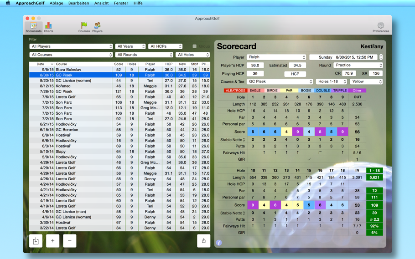The image size is (415, 259).
Task: Open the All Rounds filter dropdown
Action: point(144,55)
